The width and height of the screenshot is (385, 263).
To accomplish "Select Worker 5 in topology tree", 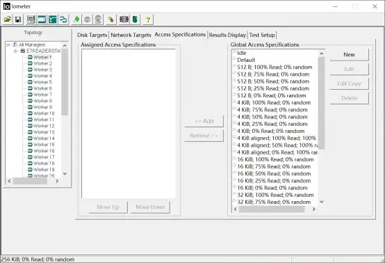I will click(x=42, y=82).
